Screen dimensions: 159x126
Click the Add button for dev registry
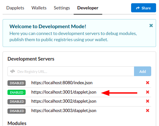(142, 71)
